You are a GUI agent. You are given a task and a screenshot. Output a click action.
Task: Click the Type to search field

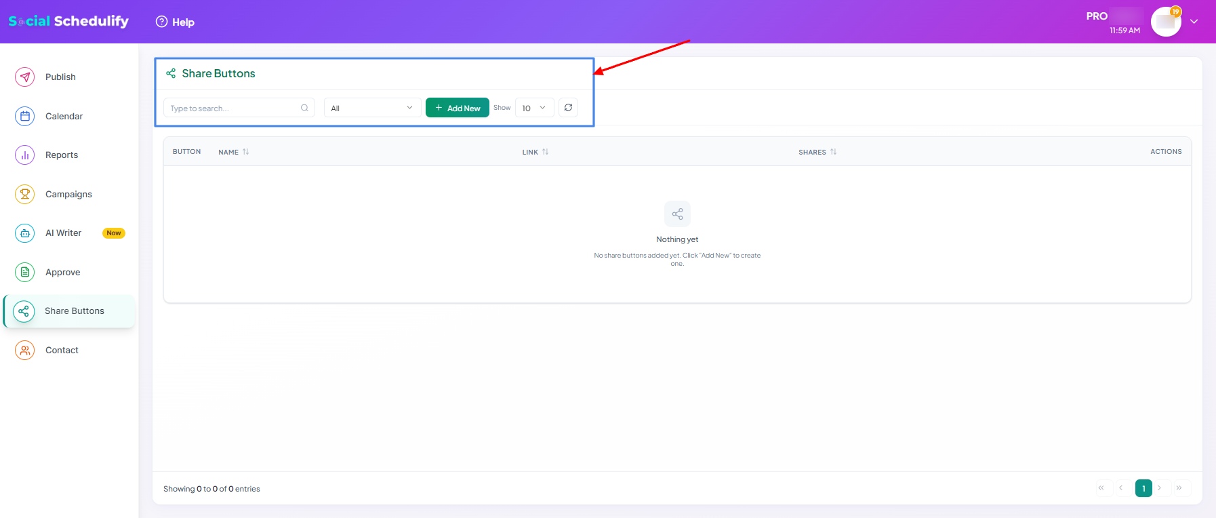(x=239, y=108)
